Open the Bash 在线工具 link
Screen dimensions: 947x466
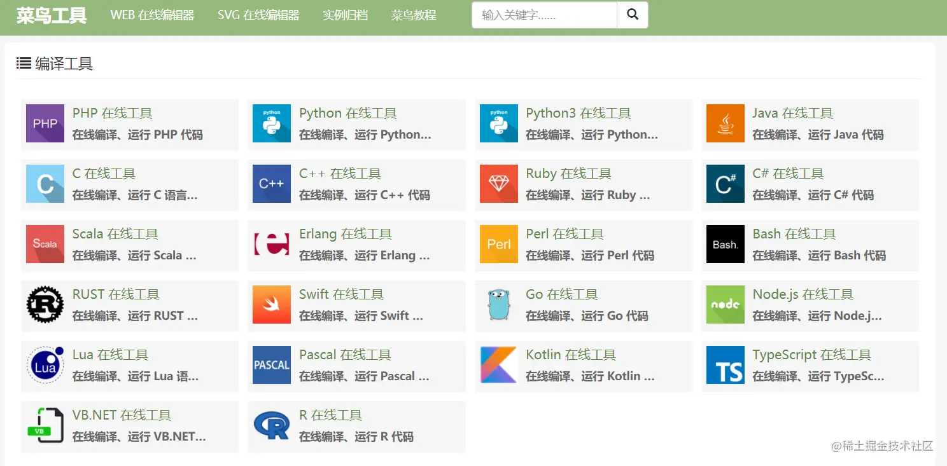pyautogui.click(x=794, y=234)
